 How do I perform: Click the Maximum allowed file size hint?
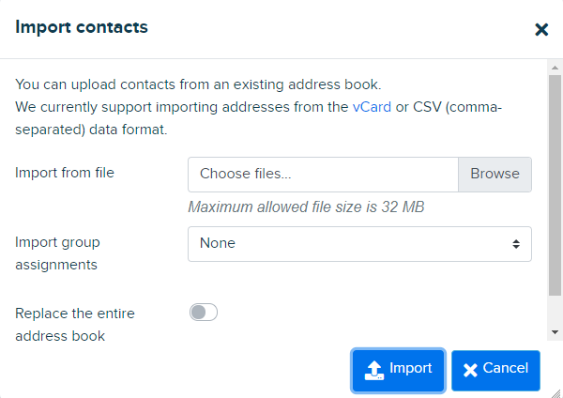306,207
